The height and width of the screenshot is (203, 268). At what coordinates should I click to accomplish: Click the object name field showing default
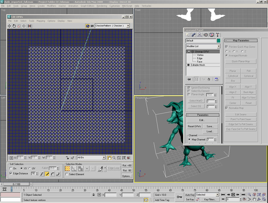pos(201,41)
